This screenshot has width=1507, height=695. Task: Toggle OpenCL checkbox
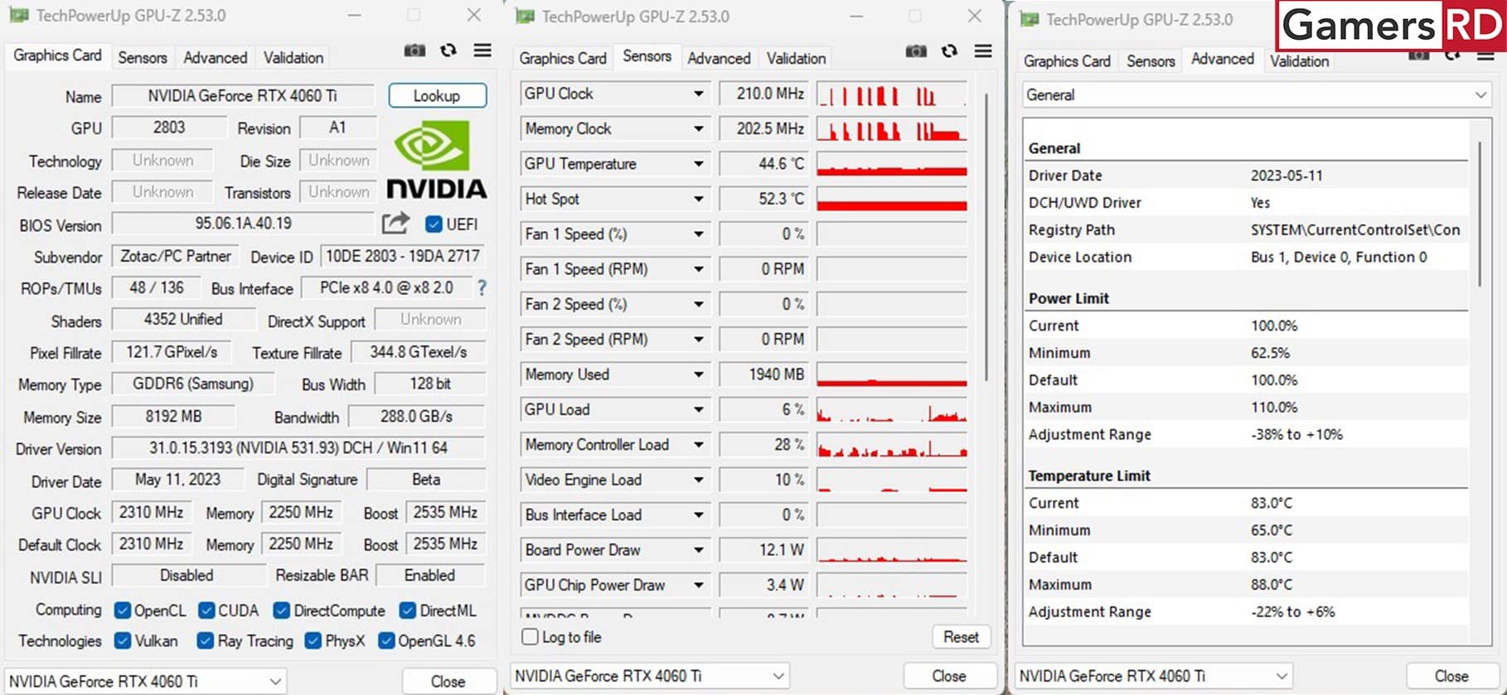pyautogui.click(x=123, y=611)
